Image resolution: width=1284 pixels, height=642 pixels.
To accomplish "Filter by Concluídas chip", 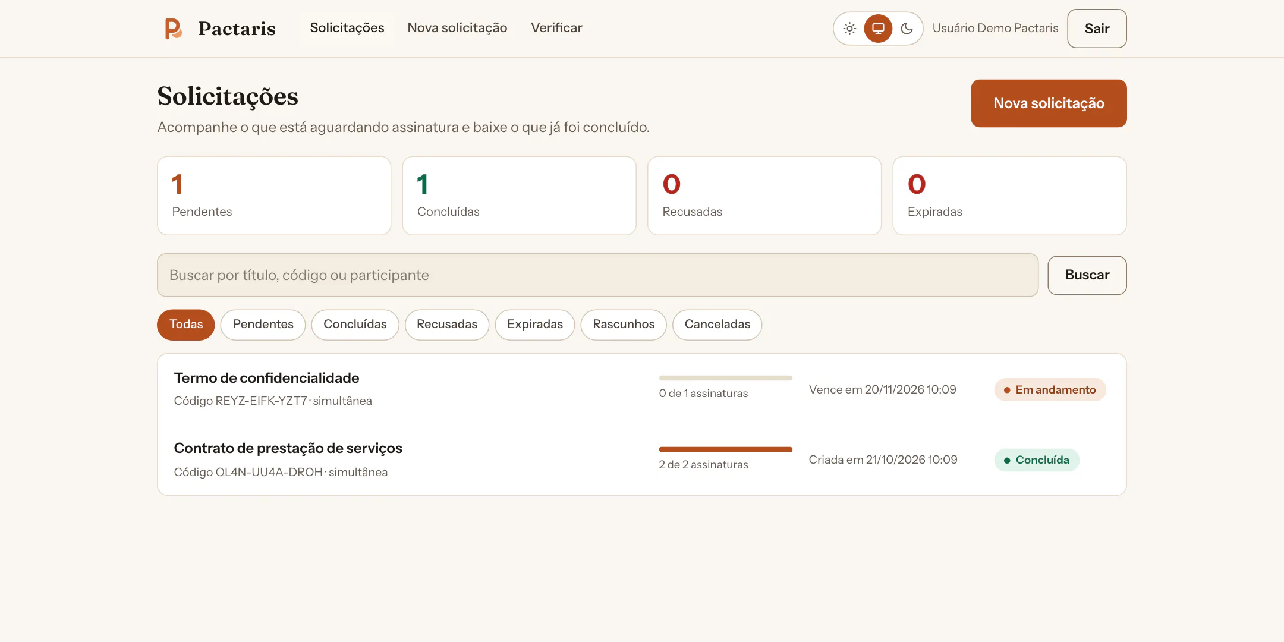I will pos(355,325).
